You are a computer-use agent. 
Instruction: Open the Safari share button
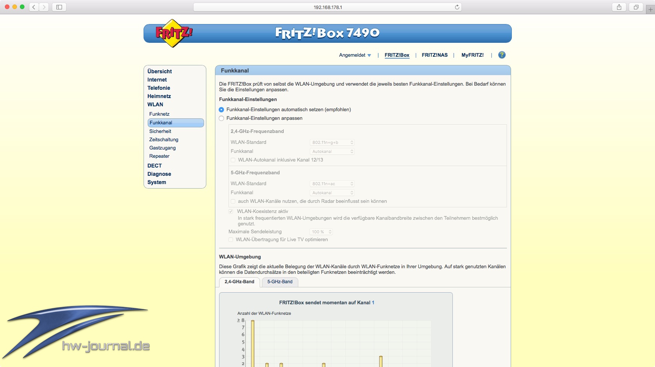click(619, 7)
